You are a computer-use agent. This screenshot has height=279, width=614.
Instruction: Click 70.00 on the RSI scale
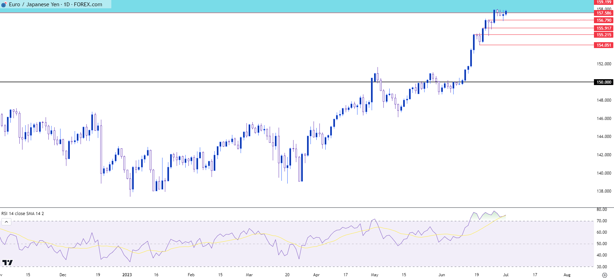coord(602,221)
